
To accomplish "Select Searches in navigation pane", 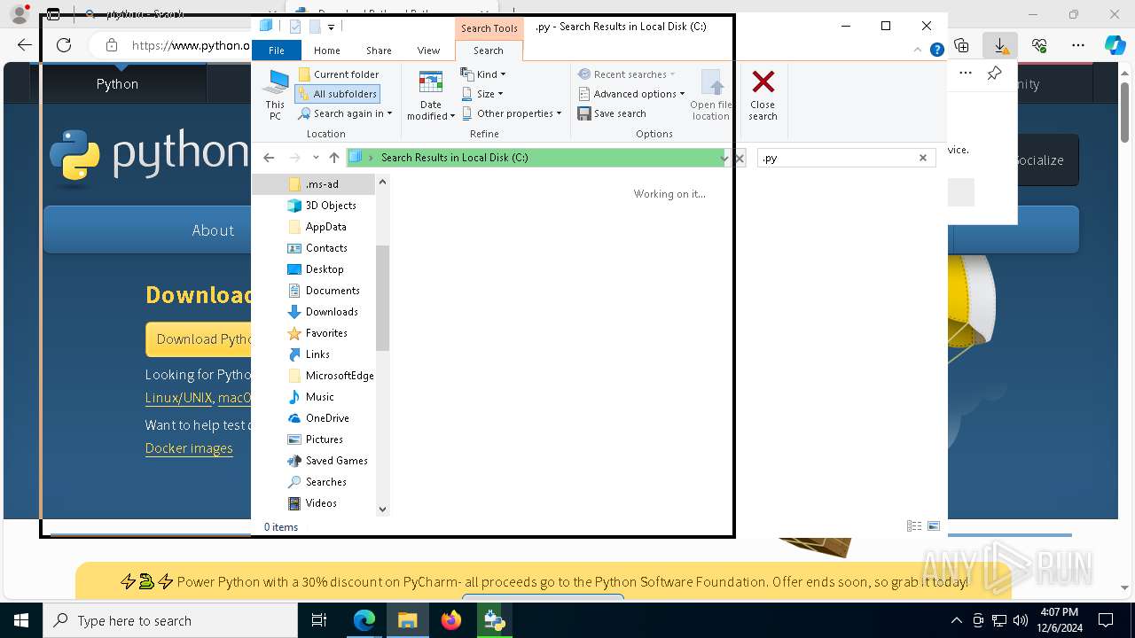I will point(317,482).
